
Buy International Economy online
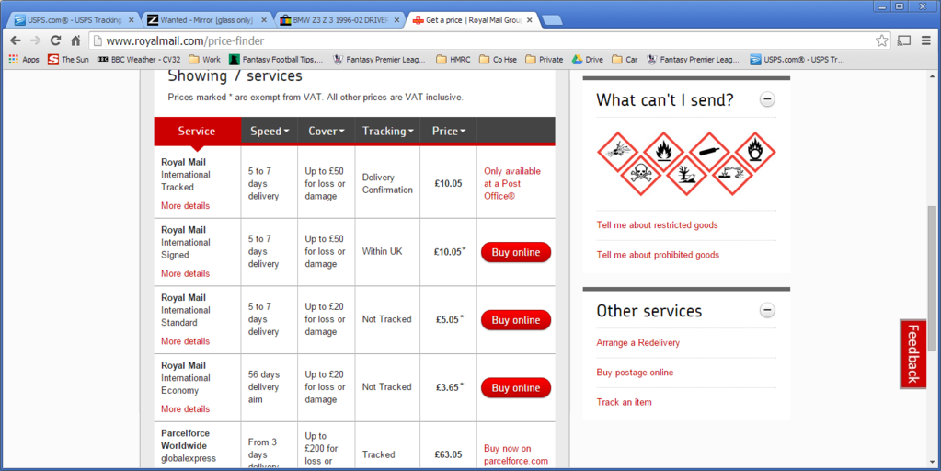click(516, 388)
